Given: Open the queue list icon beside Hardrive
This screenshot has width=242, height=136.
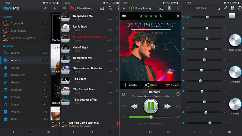Looking at the screenshot, I should 124,94.
